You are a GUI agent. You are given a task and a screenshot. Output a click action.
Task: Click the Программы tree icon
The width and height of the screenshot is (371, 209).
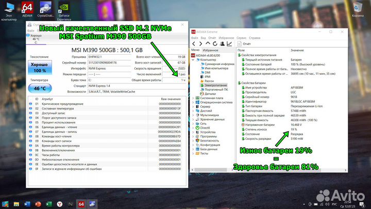click(x=197, y=136)
